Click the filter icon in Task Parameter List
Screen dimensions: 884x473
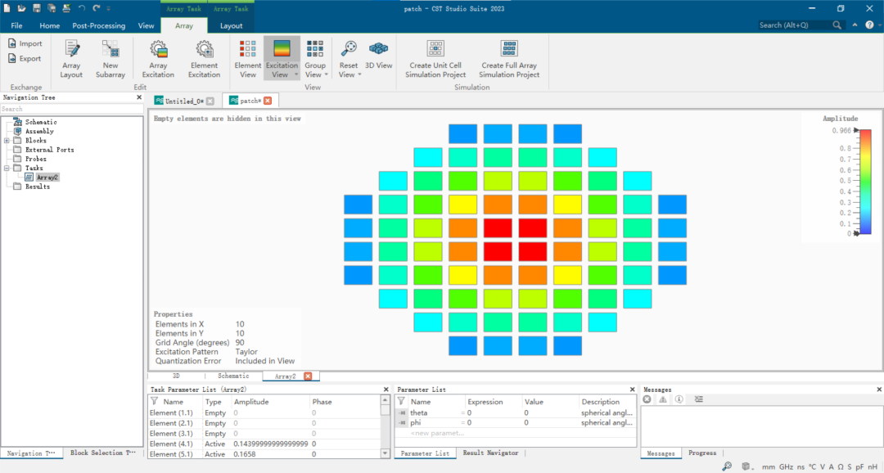pos(154,402)
